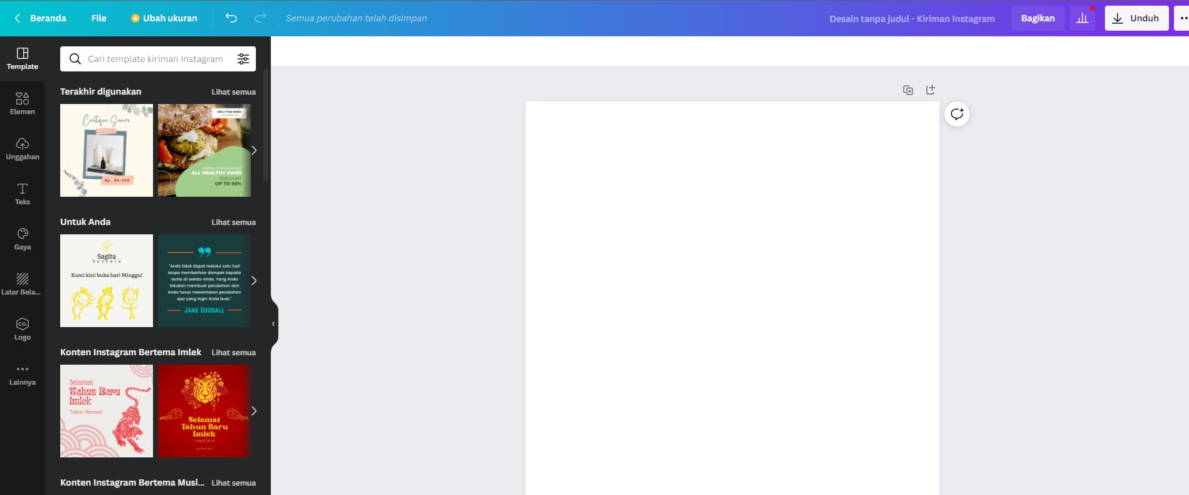This screenshot has height=495, width=1189.
Task: Click the redo arrow icon
Action: [260, 18]
